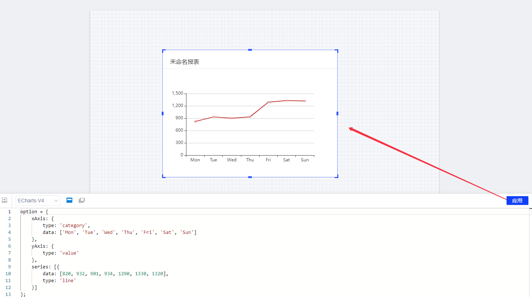Click the Fri data point on line

268,102
